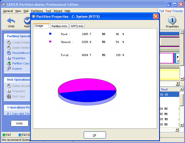Click the green FAT legend swatch
The image size is (185, 143).
(4, 135)
